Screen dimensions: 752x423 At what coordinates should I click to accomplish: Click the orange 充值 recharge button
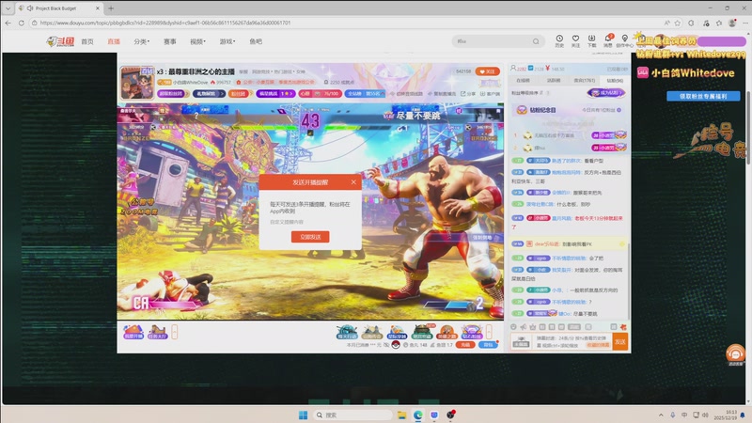(465, 345)
